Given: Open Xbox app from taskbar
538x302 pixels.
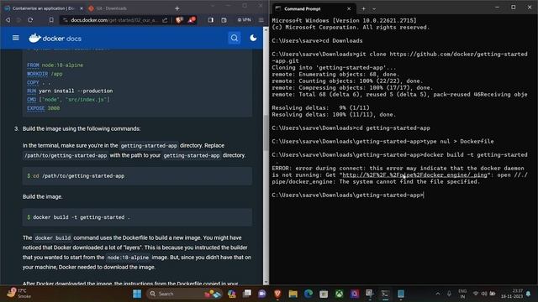Looking at the screenshot, I should [x=339, y=294].
